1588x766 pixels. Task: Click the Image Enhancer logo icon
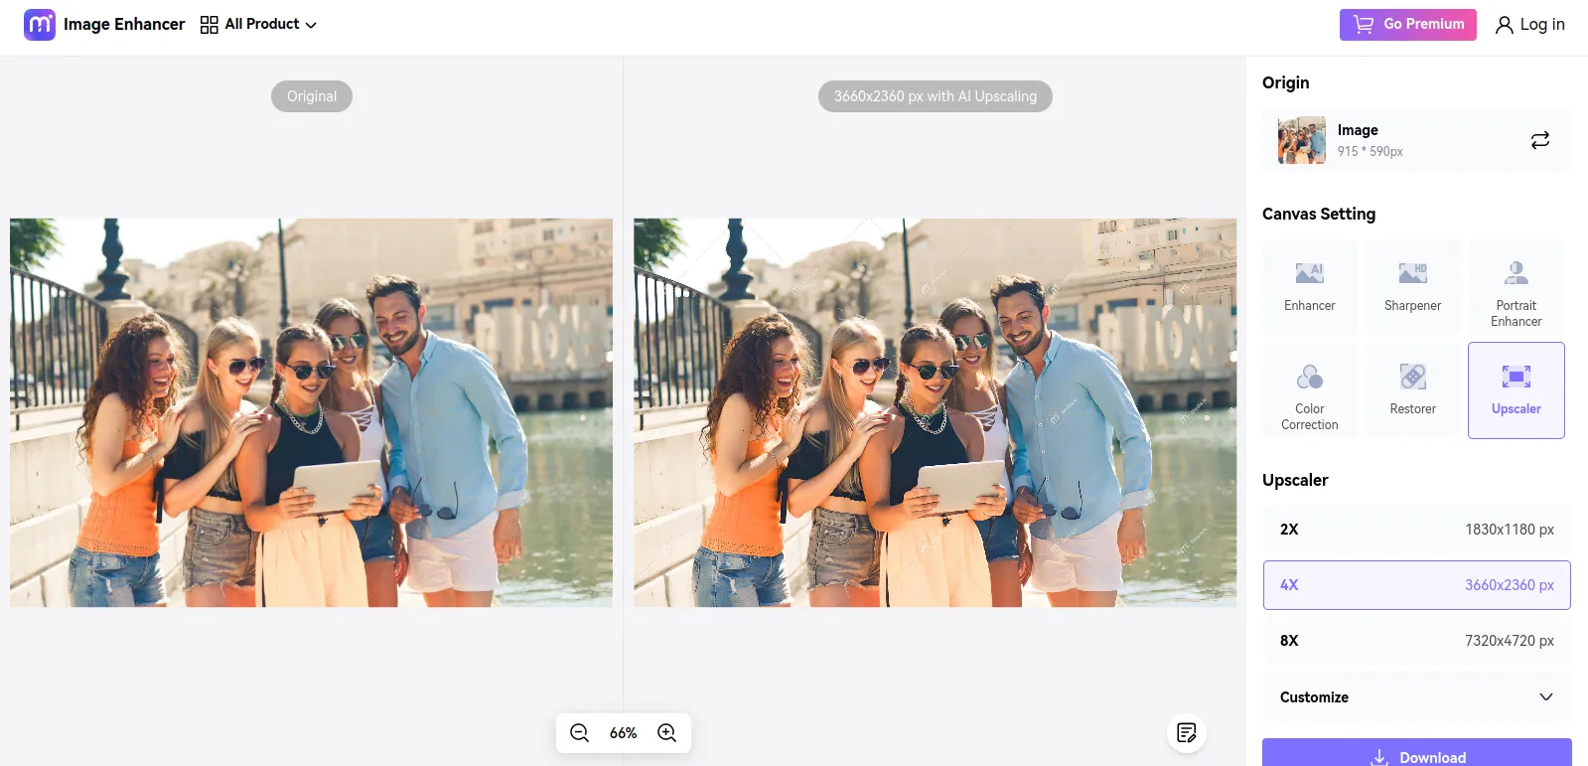[40, 24]
